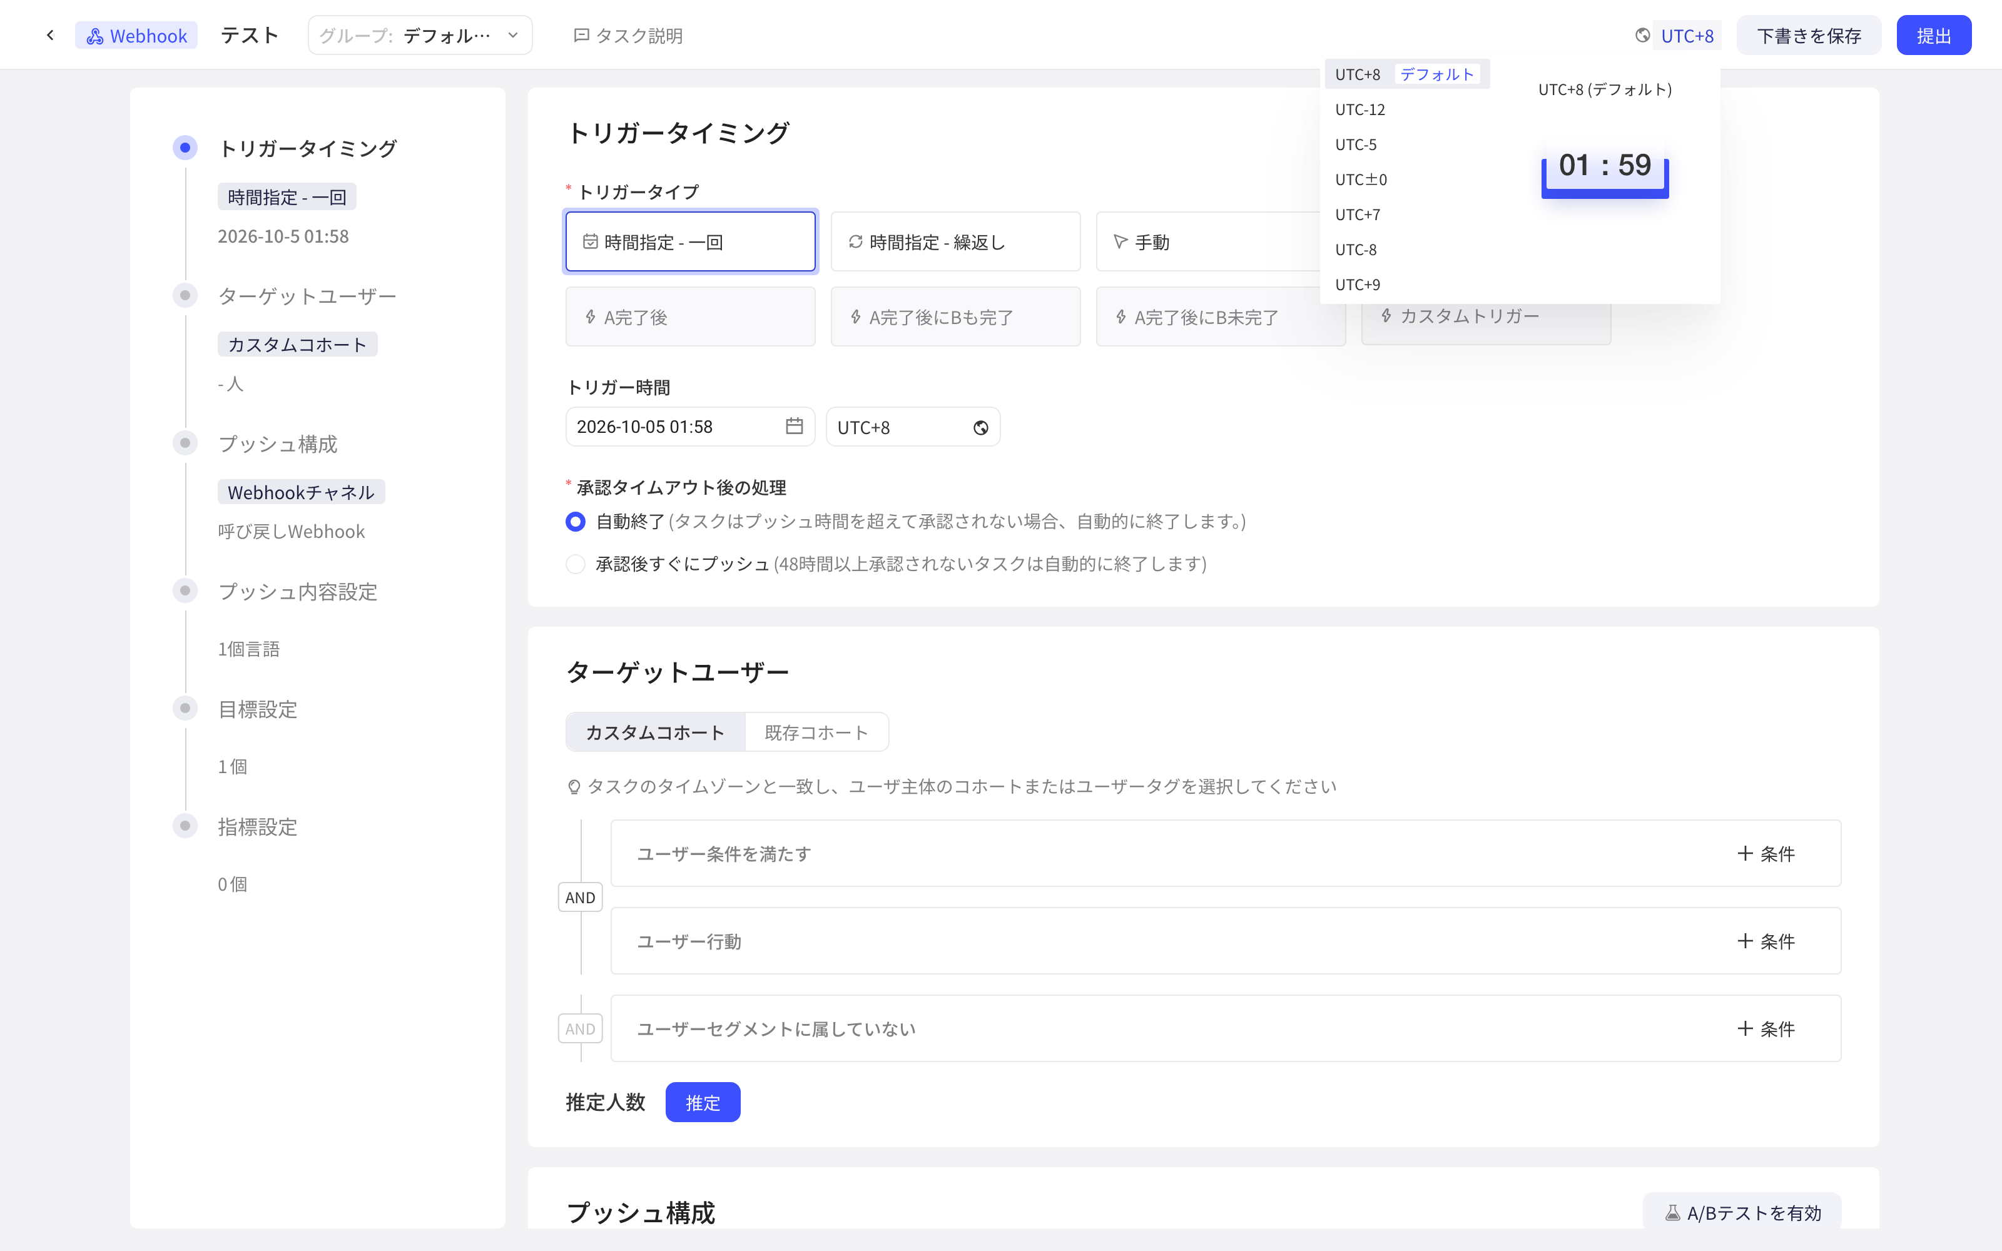Click the 提出 submit button
Screen dimensions: 2002x1251
tap(1933, 36)
